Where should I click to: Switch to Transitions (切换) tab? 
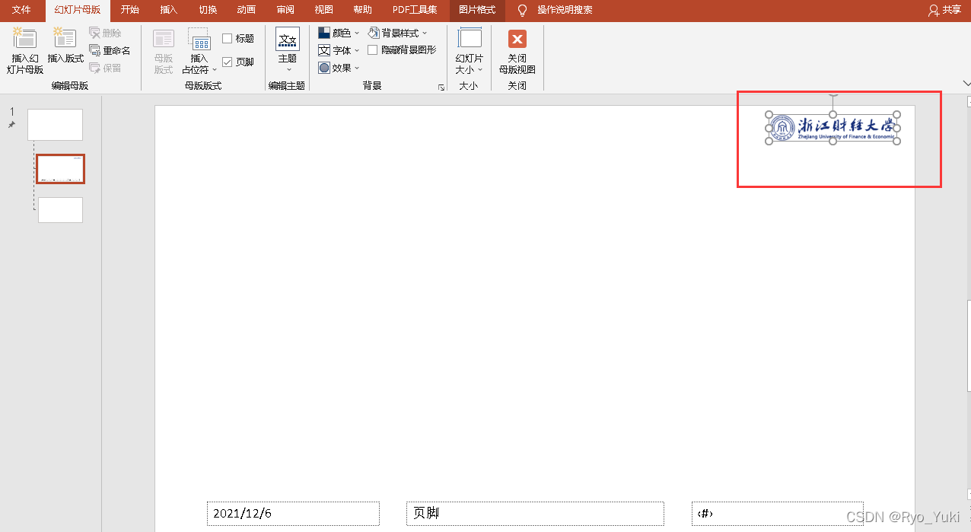pyautogui.click(x=208, y=10)
